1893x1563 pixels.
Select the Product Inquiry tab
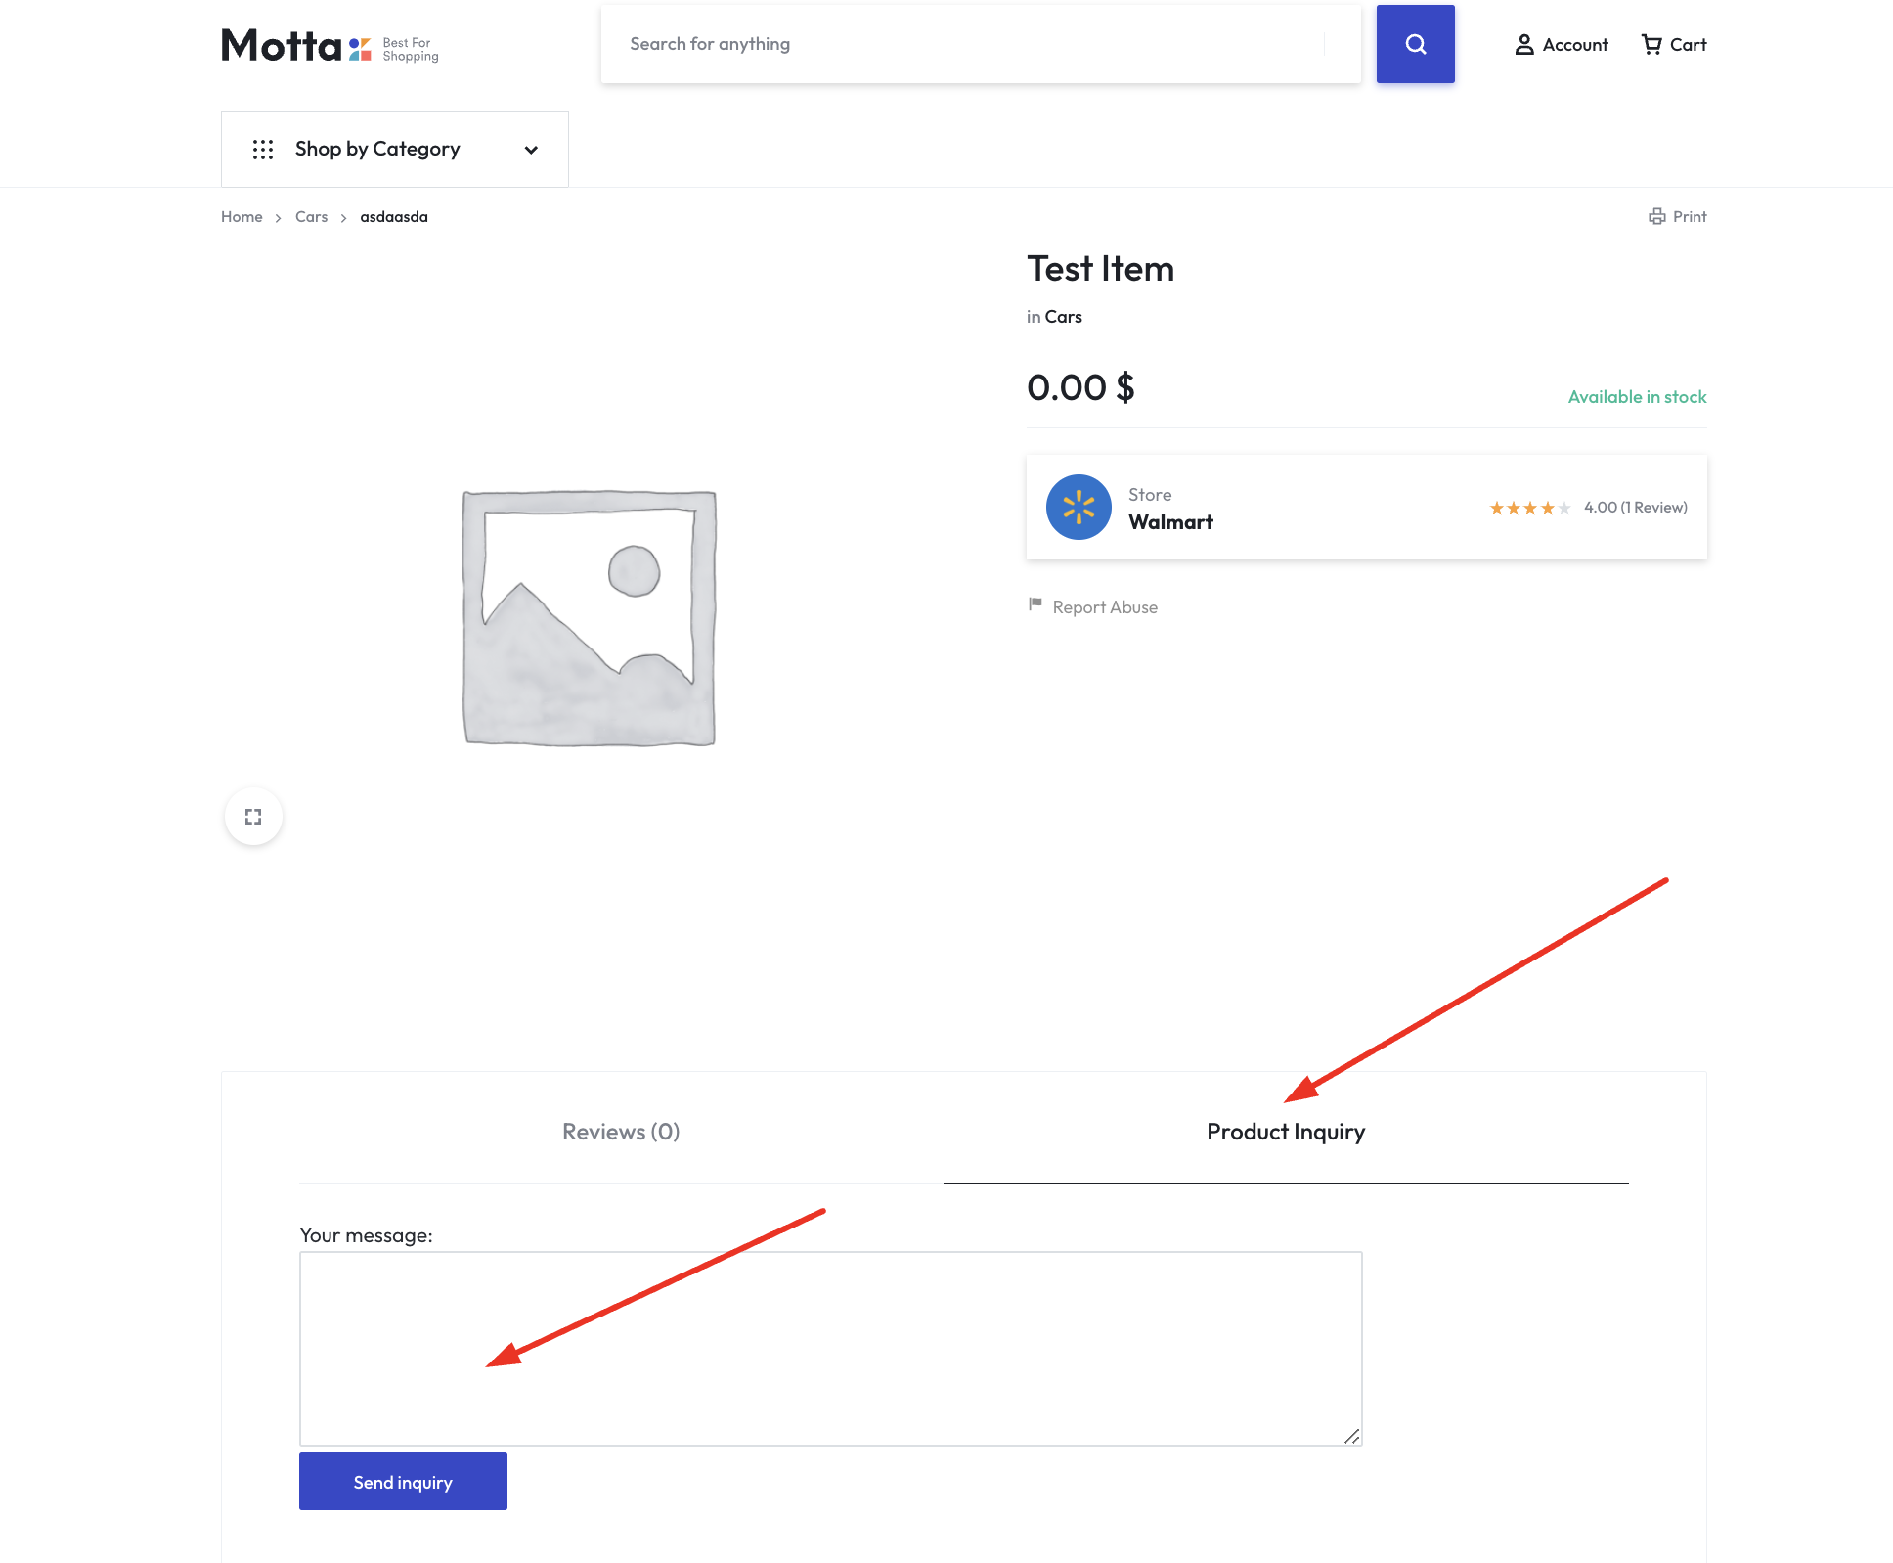[1286, 1132]
